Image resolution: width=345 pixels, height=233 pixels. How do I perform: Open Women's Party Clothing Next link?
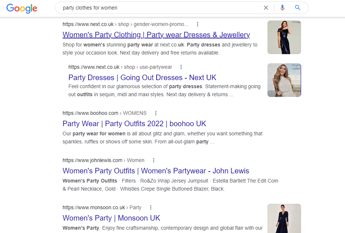pyautogui.click(x=156, y=35)
